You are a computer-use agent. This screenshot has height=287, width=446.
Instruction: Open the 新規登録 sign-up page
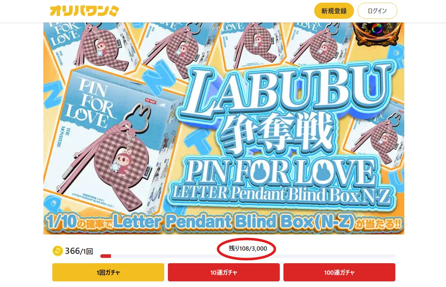click(x=334, y=11)
